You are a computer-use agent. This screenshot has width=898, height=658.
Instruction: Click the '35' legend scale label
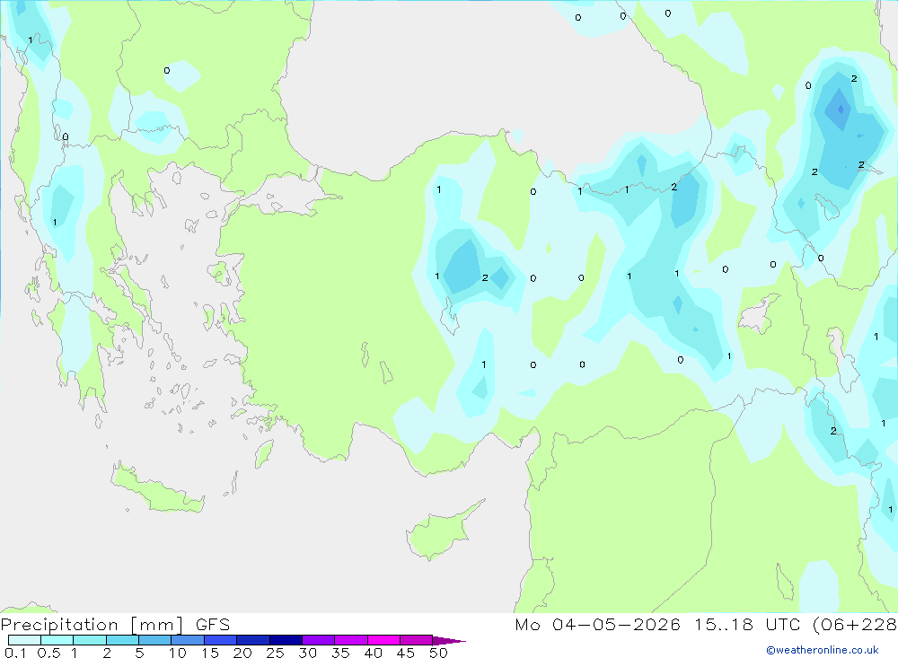point(340,653)
